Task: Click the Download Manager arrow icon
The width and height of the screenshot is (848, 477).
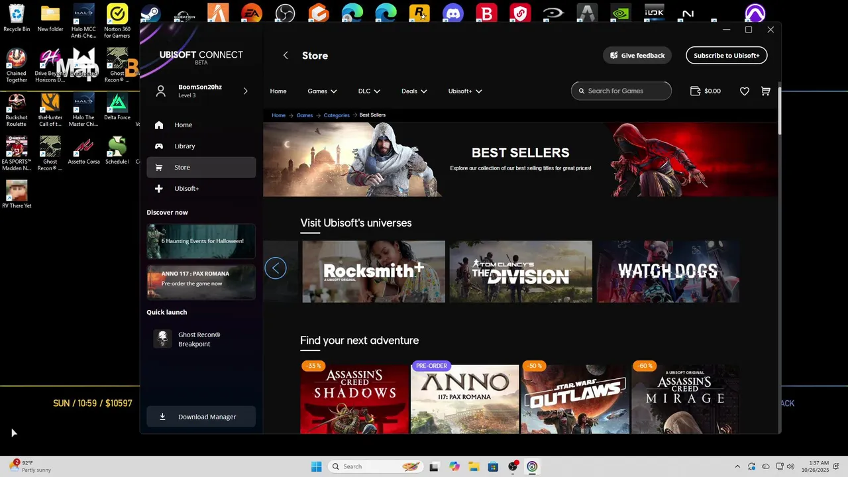Action: [x=163, y=417]
